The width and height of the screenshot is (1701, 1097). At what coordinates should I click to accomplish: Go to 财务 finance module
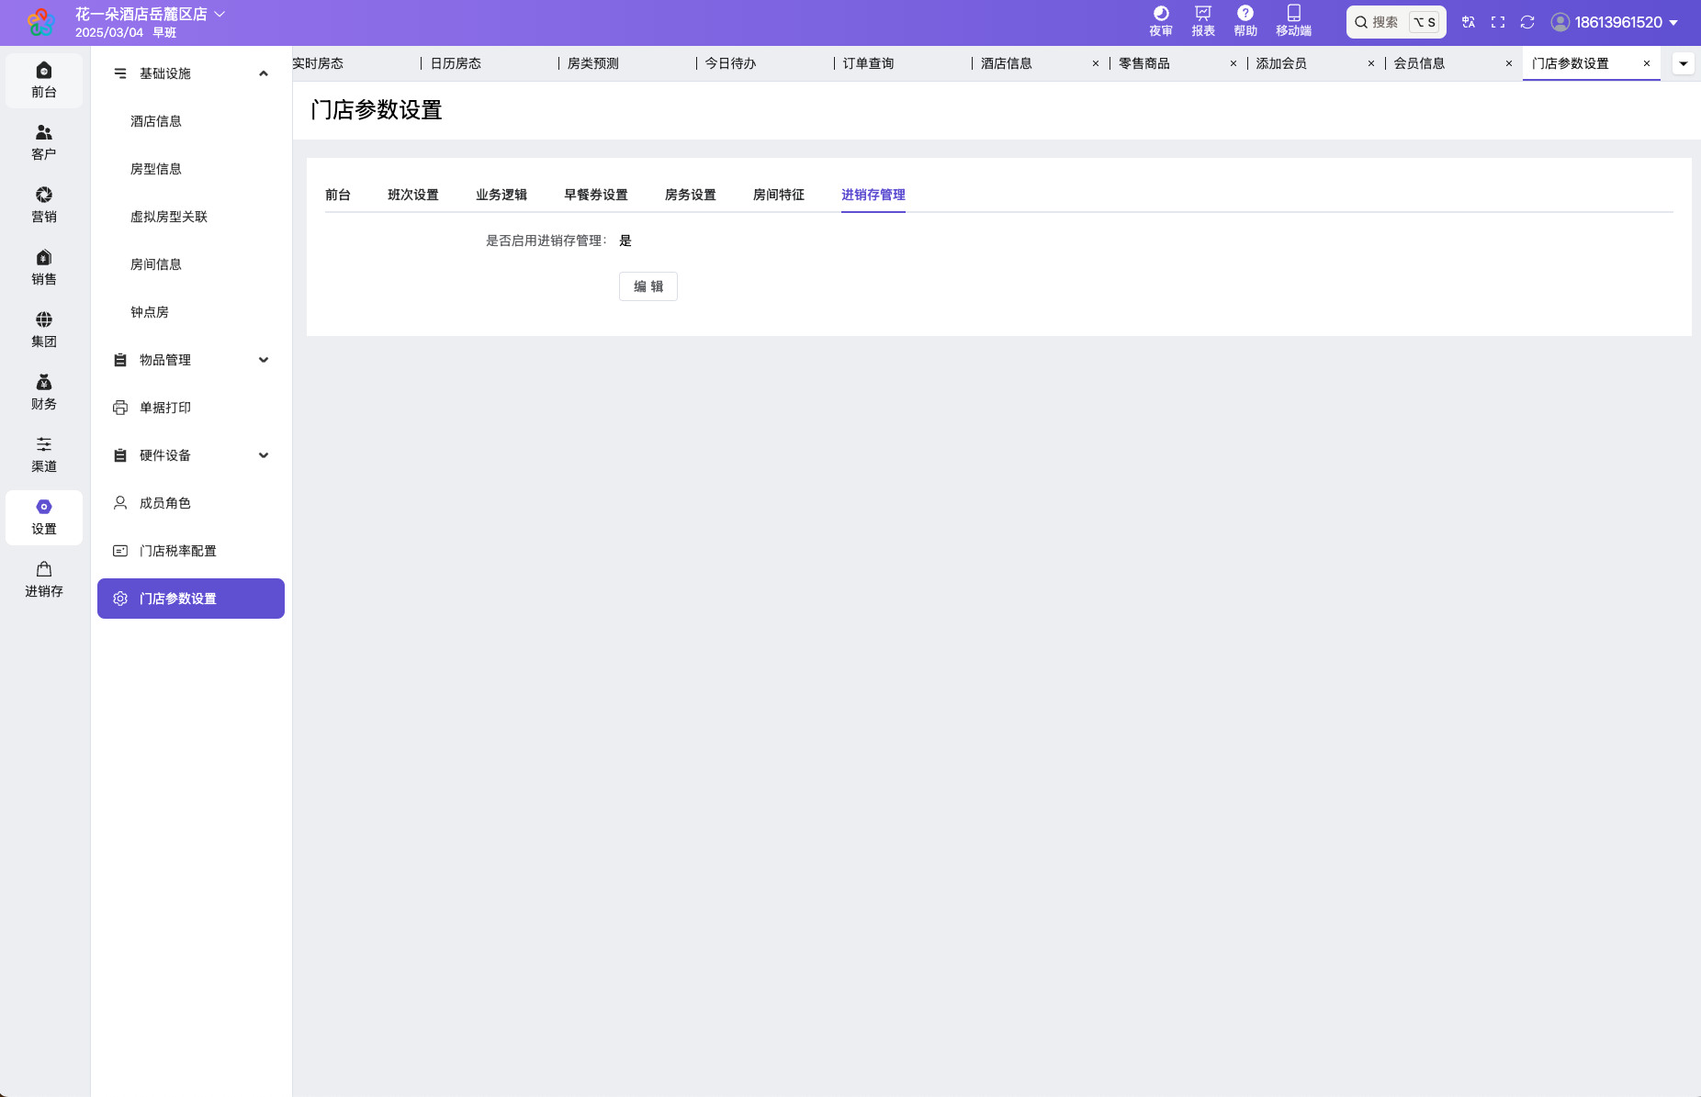coord(44,392)
